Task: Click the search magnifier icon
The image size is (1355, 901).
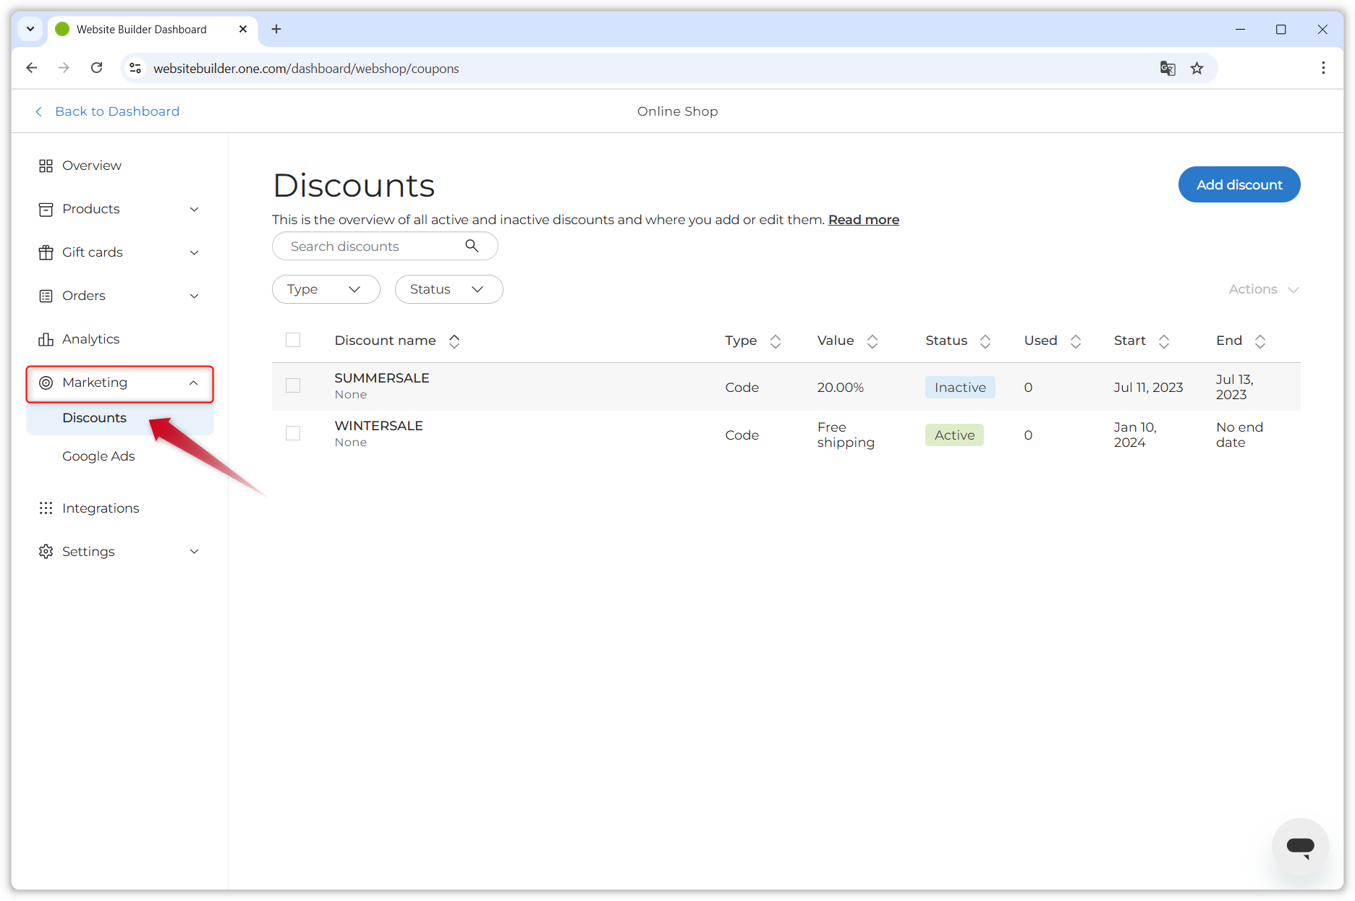Action: (472, 246)
